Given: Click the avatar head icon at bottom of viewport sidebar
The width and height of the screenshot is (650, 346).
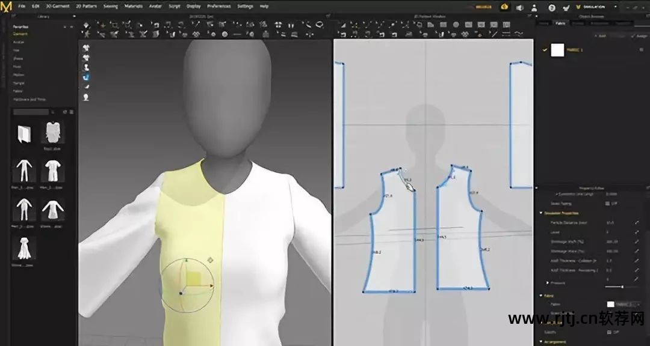Looking at the screenshot, I should (x=86, y=97).
